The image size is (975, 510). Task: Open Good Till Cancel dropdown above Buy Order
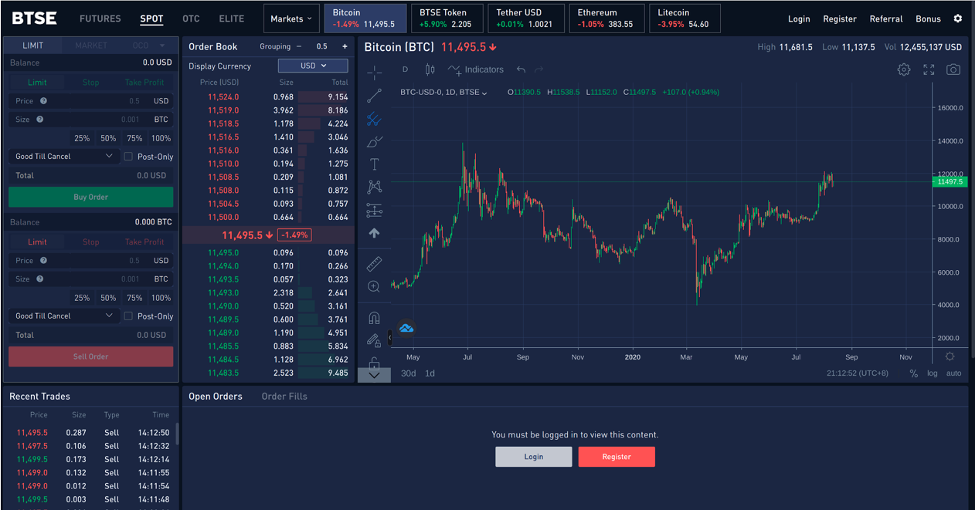[x=63, y=157]
